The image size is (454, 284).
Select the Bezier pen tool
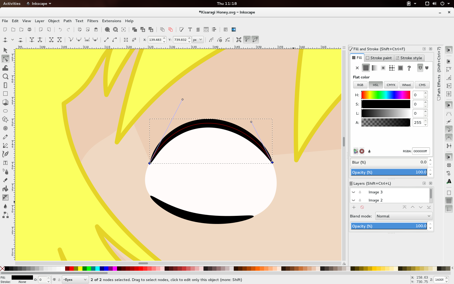(x=5, y=146)
